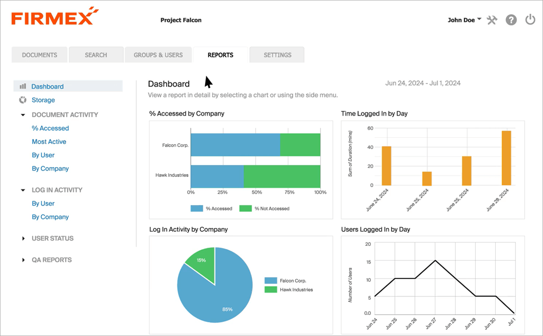Click the power logout icon
543x336 pixels.
(x=530, y=20)
